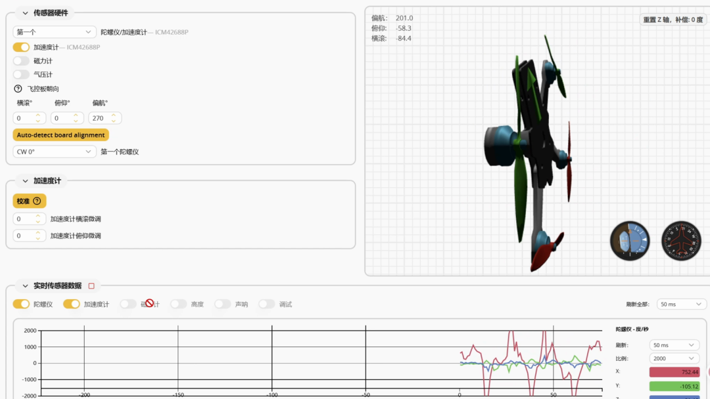Open the CW 0° gyro alignment dropdown

(x=55, y=152)
